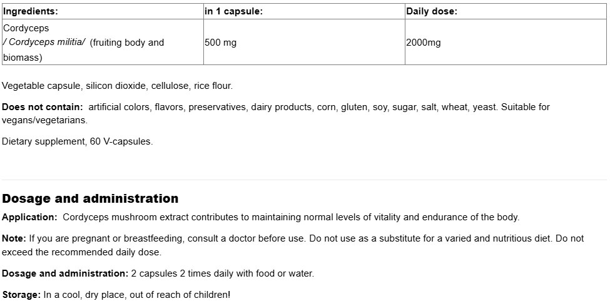
Task: Click the "500 mg" table cell
Action: [221, 43]
